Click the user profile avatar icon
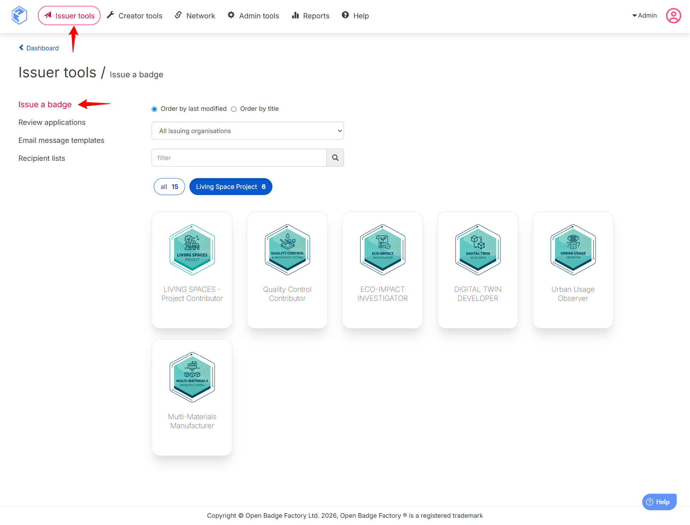Screen dimensions: 690x525 [x=673, y=16]
